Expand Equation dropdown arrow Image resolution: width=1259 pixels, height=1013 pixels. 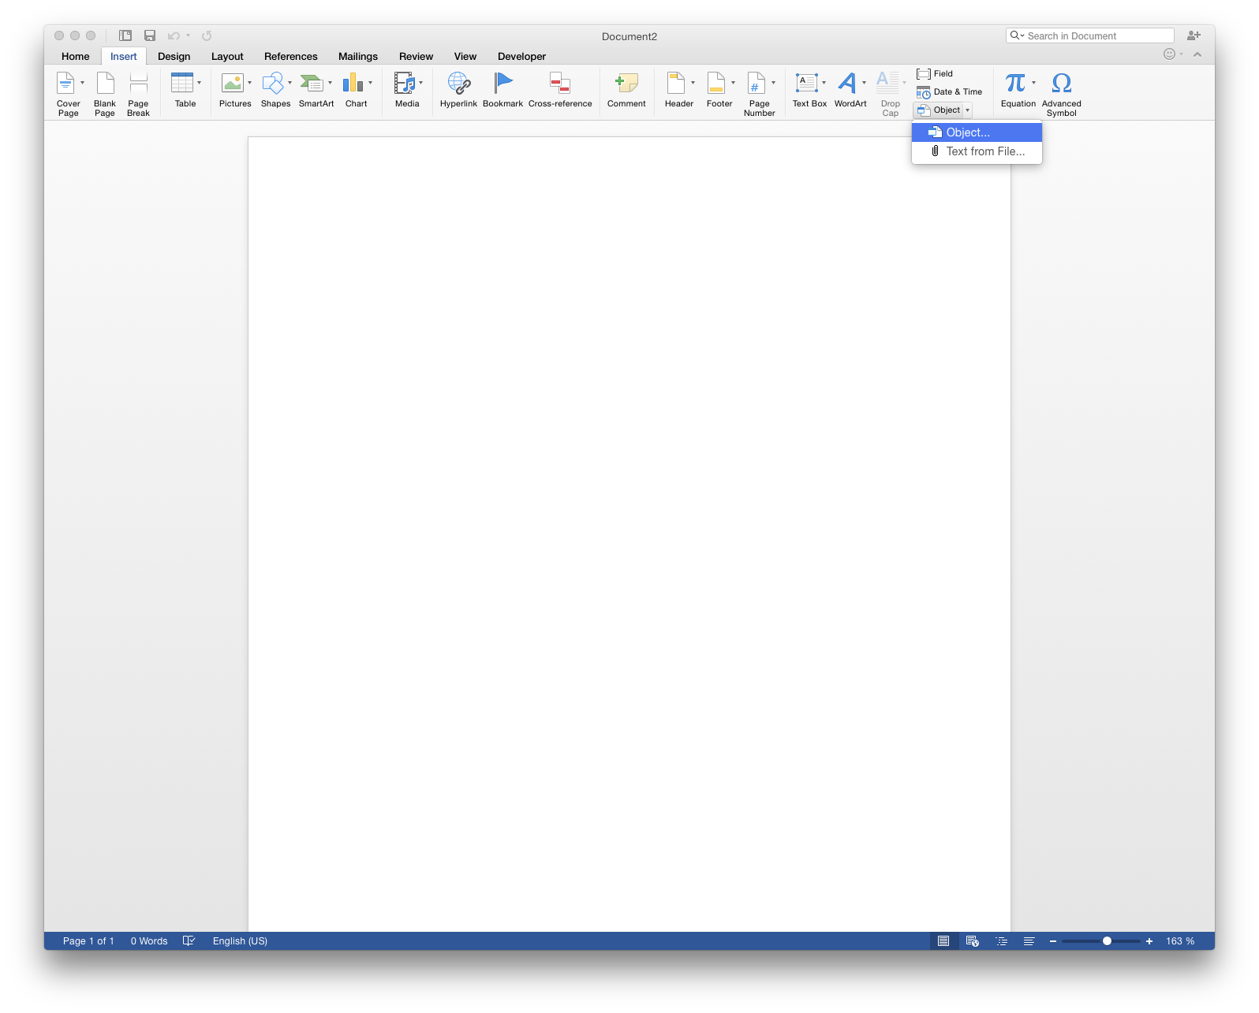click(1033, 83)
